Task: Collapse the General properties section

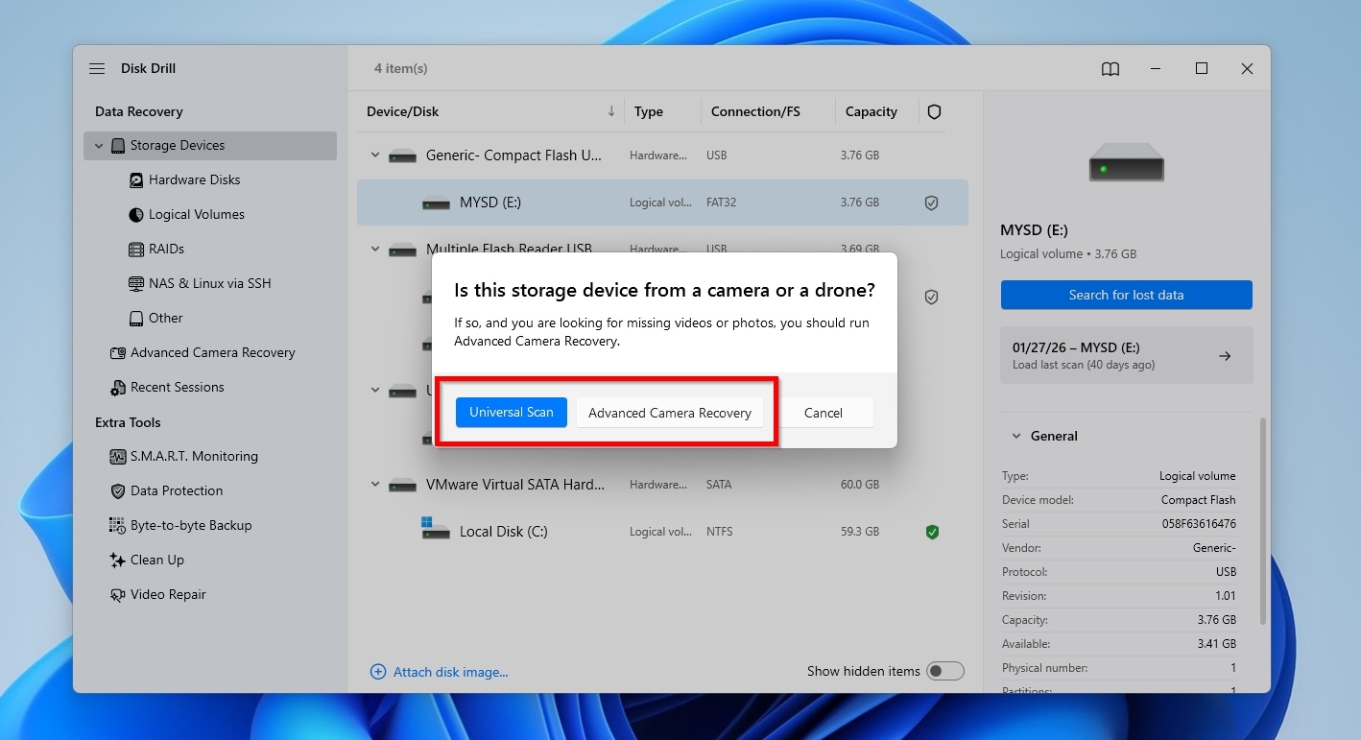Action: [x=1016, y=436]
